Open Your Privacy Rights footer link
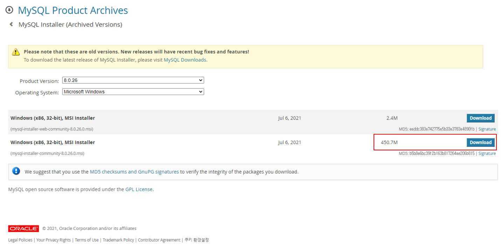 (x=54, y=240)
